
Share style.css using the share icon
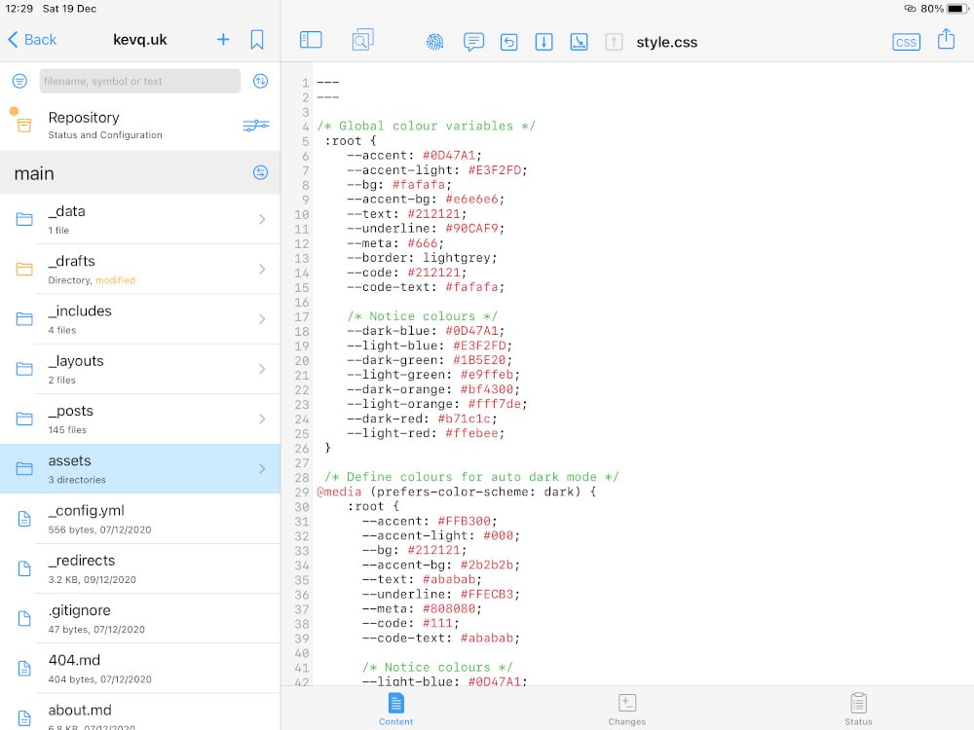point(945,42)
